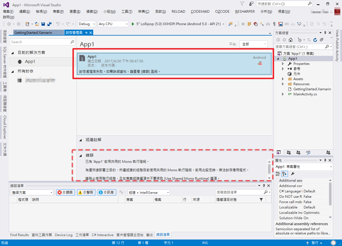
Task: Click the search magnifier in Archive Manager
Action: pyautogui.click(x=72, y=42)
